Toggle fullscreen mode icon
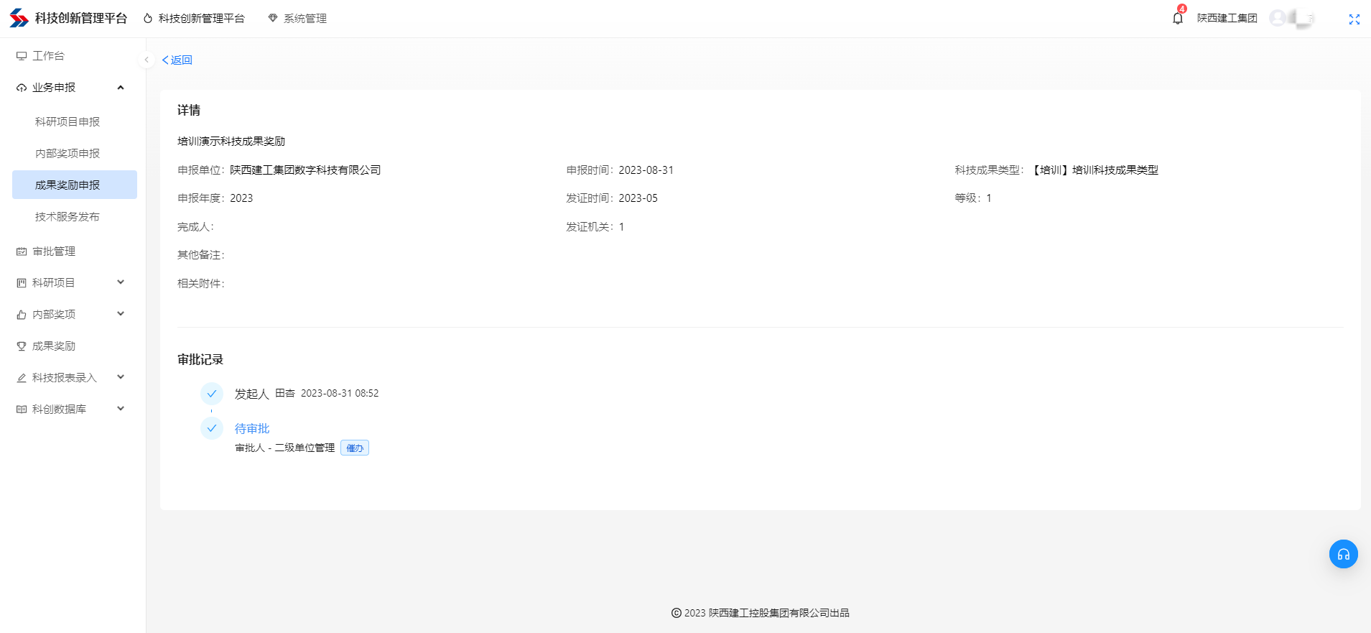Image resolution: width=1371 pixels, height=633 pixels. [x=1354, y=19]
